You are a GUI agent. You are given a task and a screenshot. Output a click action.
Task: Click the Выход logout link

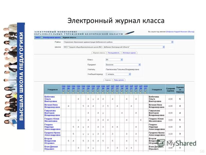click(x=191, y=32)
